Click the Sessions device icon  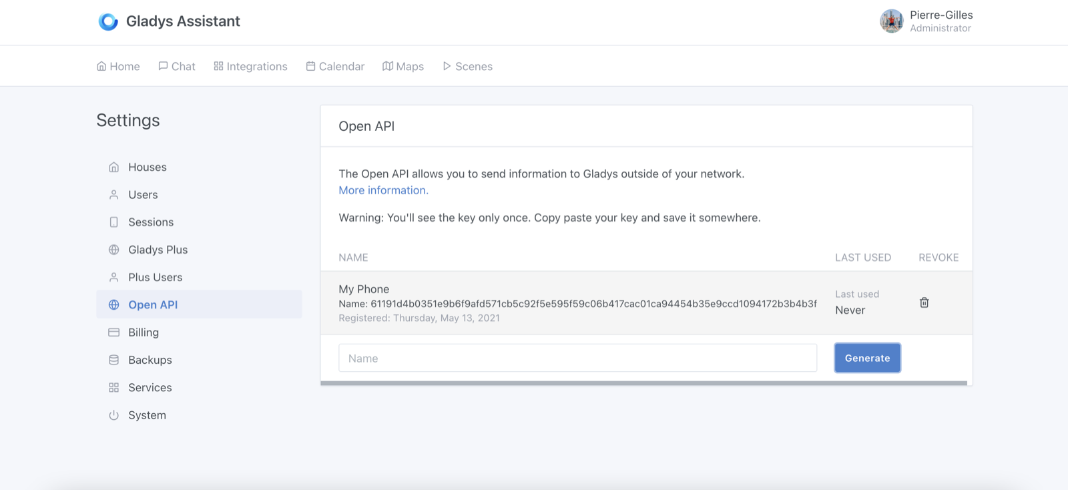coord(114,222)
